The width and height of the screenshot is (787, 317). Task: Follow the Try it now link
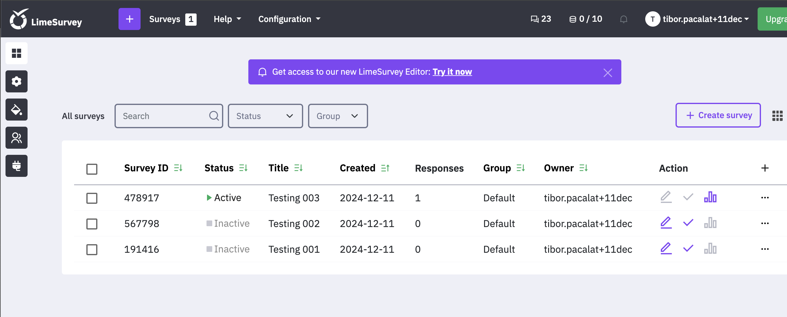(452, 72)
